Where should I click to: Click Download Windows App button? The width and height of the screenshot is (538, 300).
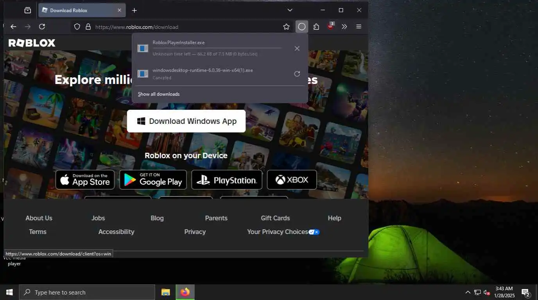tap(186, 121)
